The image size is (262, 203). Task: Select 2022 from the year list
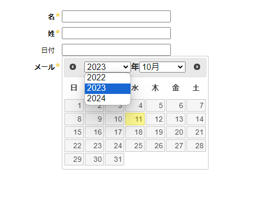tap(107, 78)
